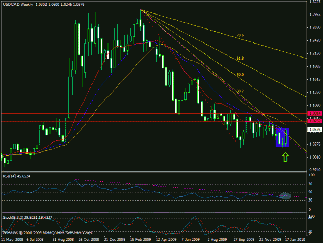
Task: Select the lower red horizontal line at 1.0752
Action: (154, 121)
